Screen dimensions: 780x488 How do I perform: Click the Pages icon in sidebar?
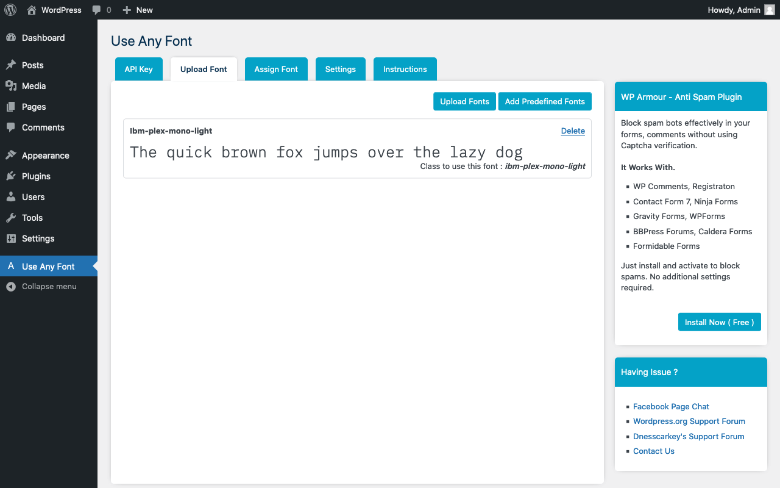coord(11,107)
